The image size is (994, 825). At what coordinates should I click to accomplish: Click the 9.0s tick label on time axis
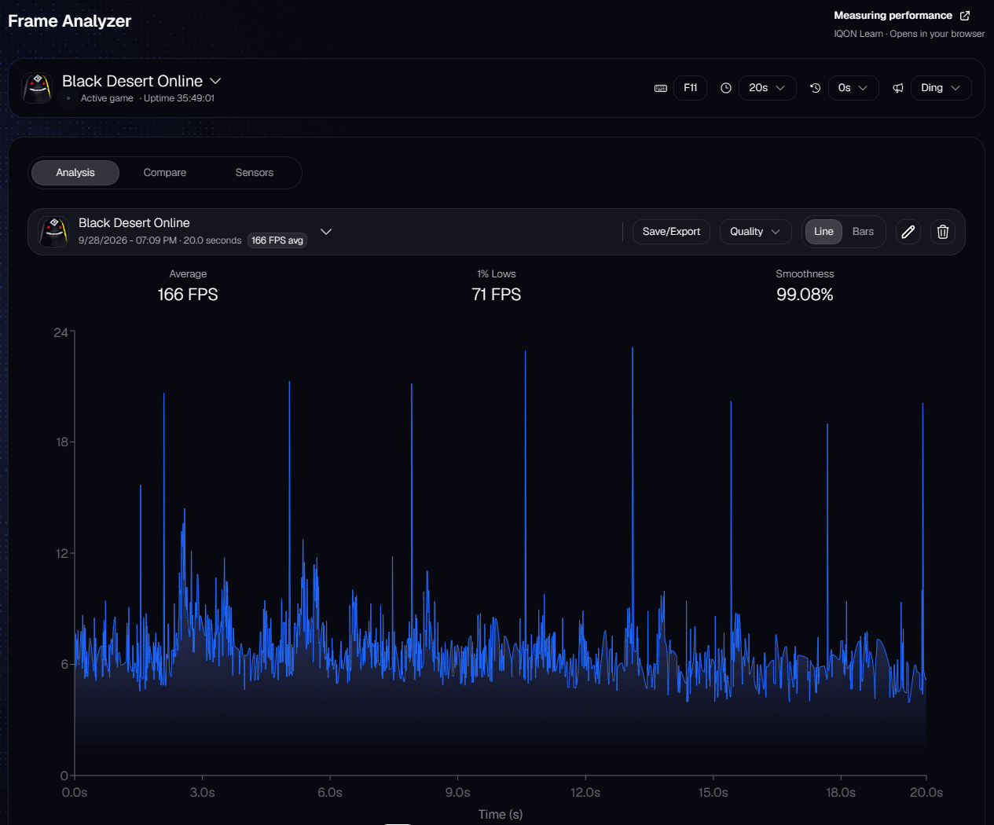coord(458,792)
